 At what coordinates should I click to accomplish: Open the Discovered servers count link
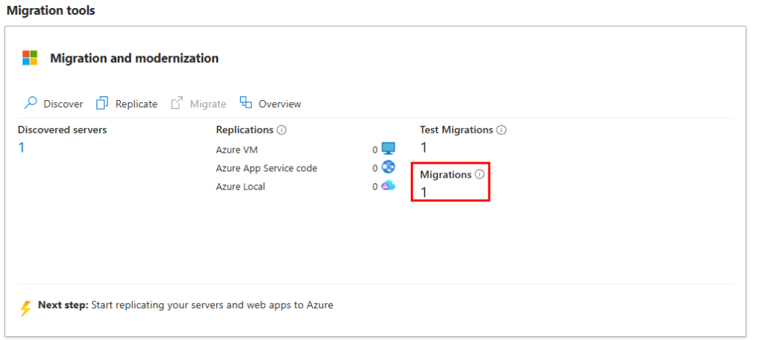coord(21,147)
